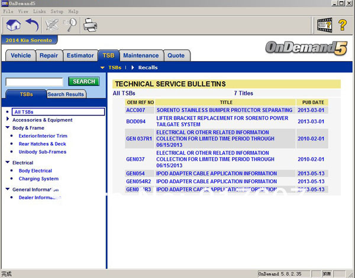Click the blue Back arrow icon
The image size is (355, 278).
pyautogui.click(x=32, y=25)
